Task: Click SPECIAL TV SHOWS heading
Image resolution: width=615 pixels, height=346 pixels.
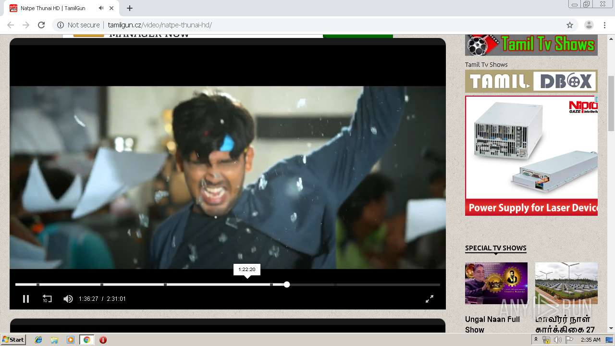Action: 496,248
